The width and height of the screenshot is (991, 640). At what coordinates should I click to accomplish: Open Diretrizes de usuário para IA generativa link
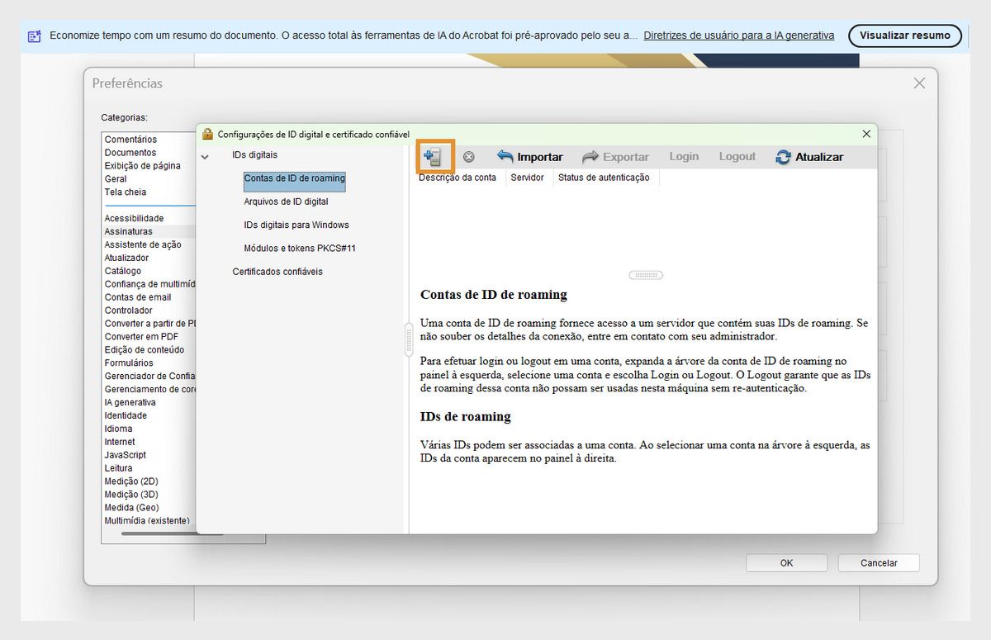click(739, 36)
